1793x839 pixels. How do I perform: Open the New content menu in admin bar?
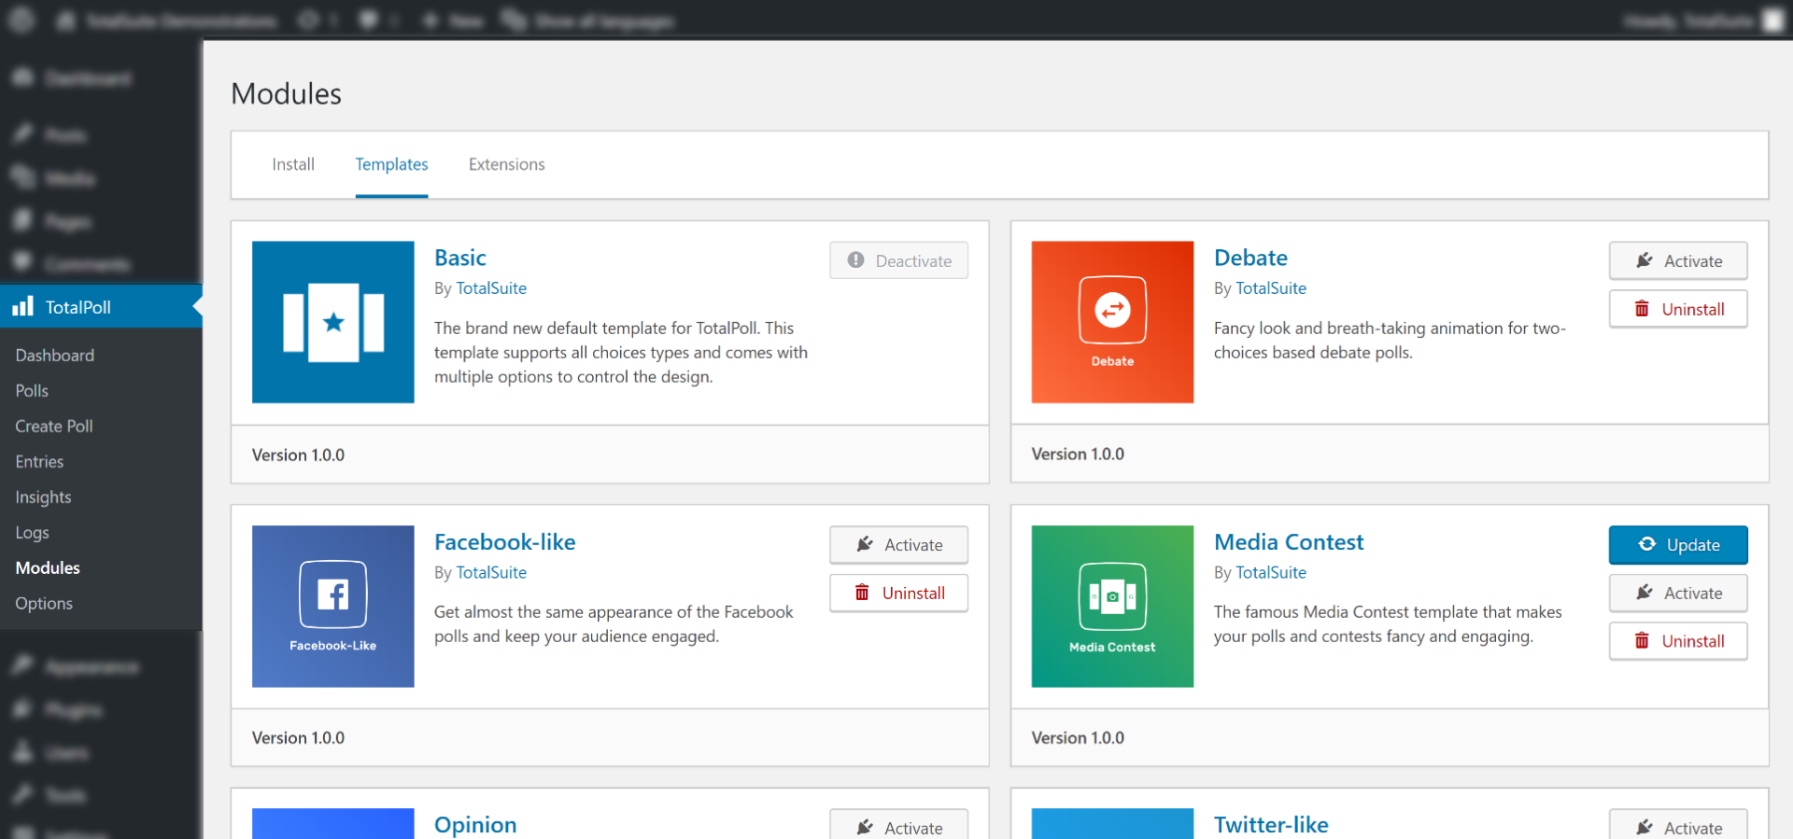coord(452,21)
